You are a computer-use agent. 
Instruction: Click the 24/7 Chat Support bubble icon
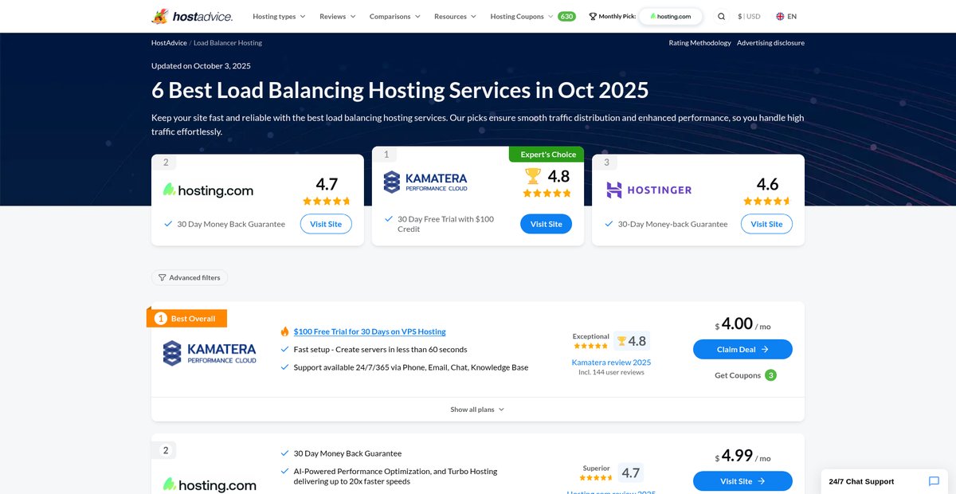(934, 481)
